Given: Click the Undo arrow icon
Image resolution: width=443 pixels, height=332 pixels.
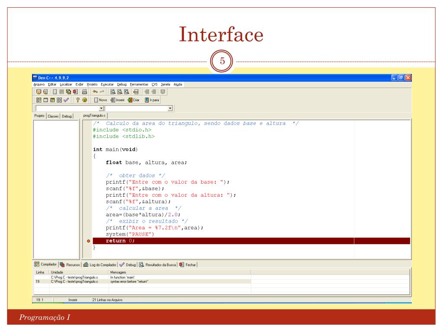Looking at the screenshot, I should [95, 92].
